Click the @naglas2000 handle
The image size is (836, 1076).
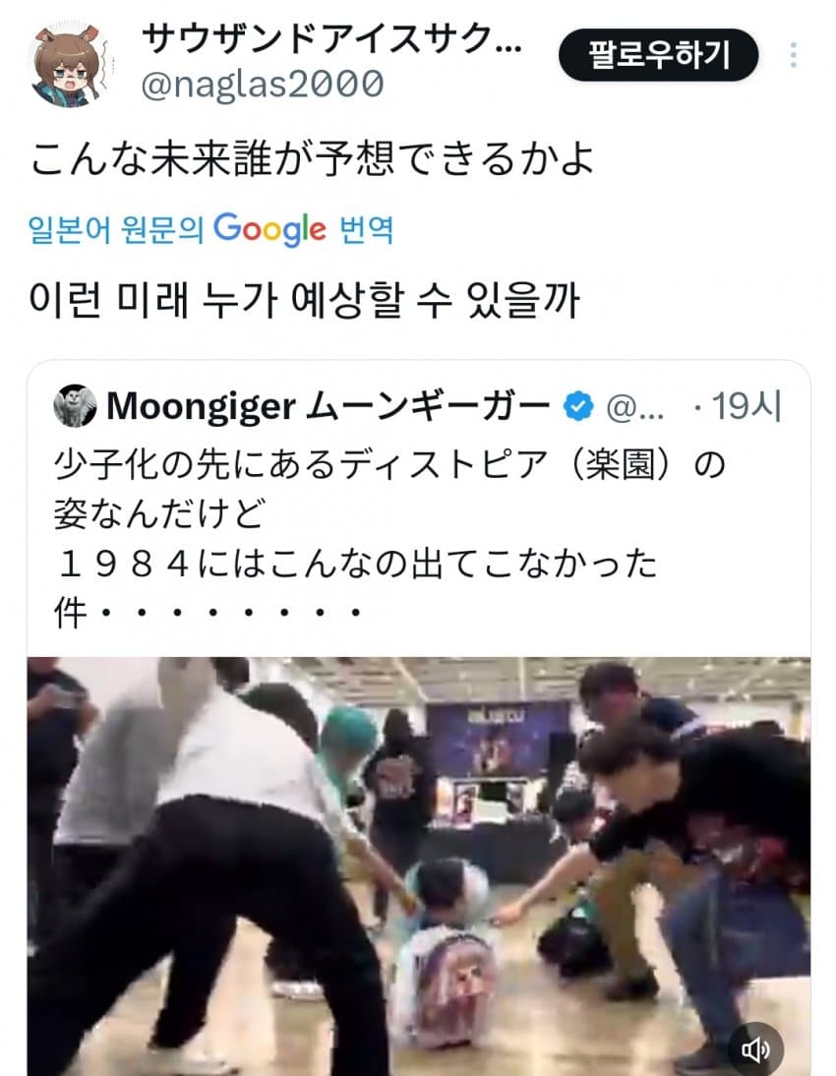263,84
